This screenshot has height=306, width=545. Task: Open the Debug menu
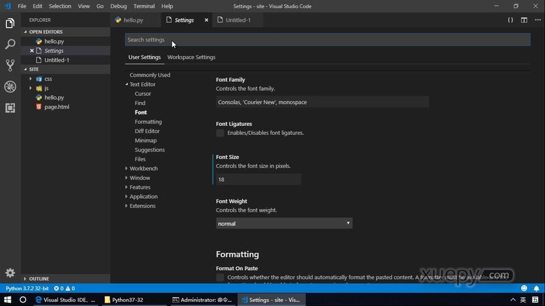pos(119,6)
